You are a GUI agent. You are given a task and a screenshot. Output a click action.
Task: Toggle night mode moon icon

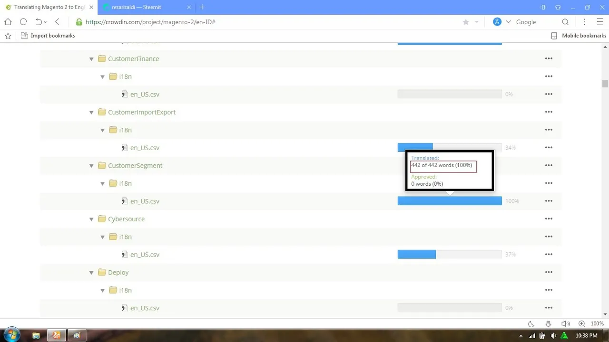531,324
